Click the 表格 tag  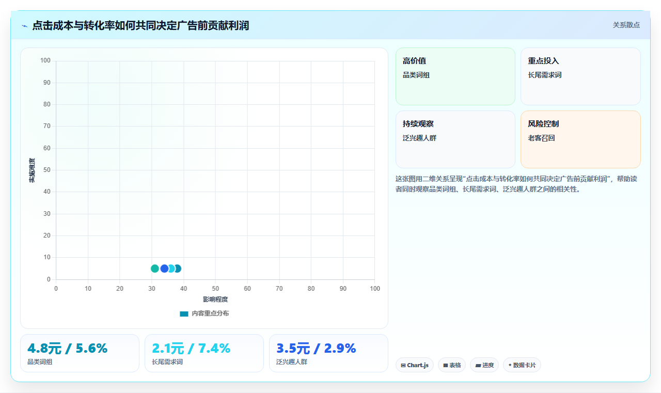(x=452, y=365)
